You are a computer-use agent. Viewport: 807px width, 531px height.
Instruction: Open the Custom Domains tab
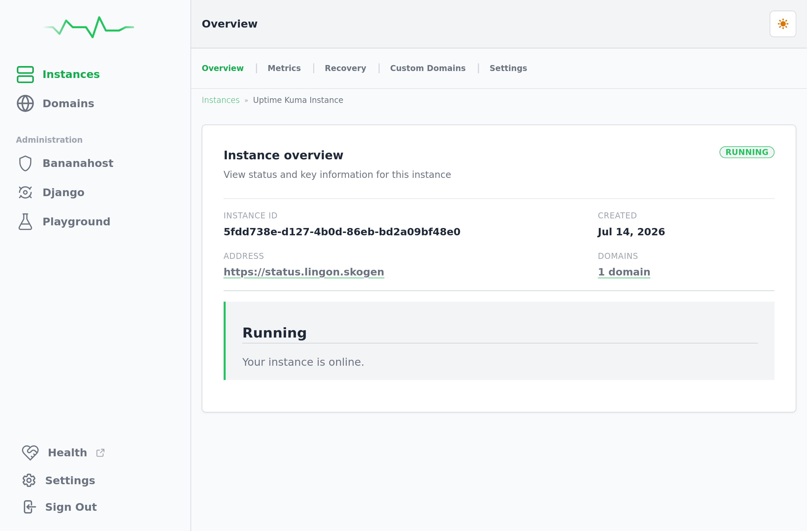pos(428,68)
